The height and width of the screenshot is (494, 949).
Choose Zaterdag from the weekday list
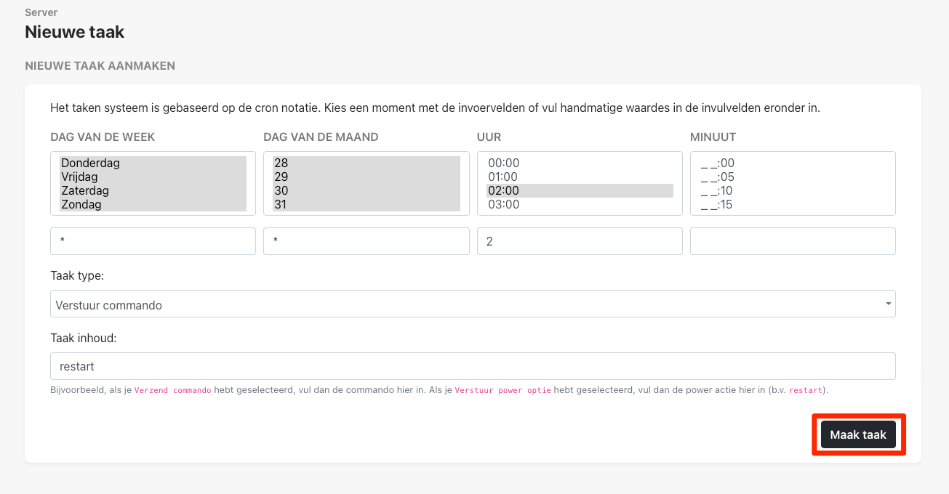coord(84,191)
